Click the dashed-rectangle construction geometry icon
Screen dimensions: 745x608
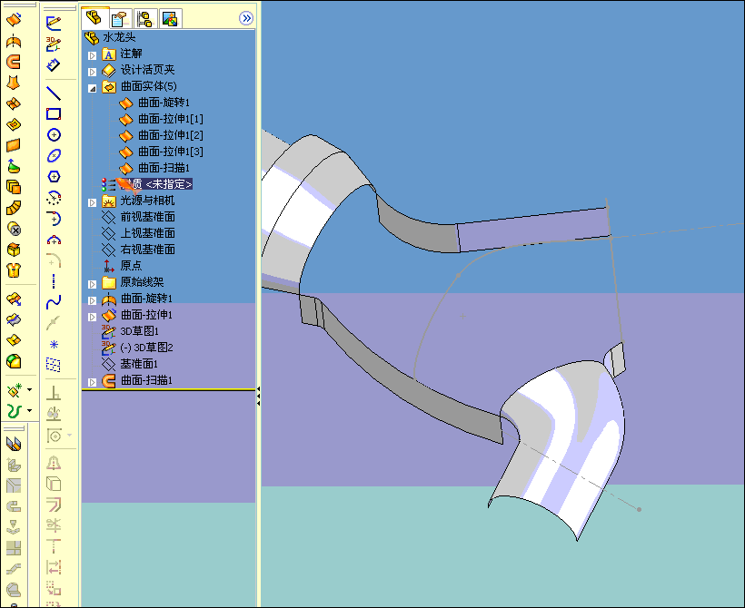pos(54,365)
